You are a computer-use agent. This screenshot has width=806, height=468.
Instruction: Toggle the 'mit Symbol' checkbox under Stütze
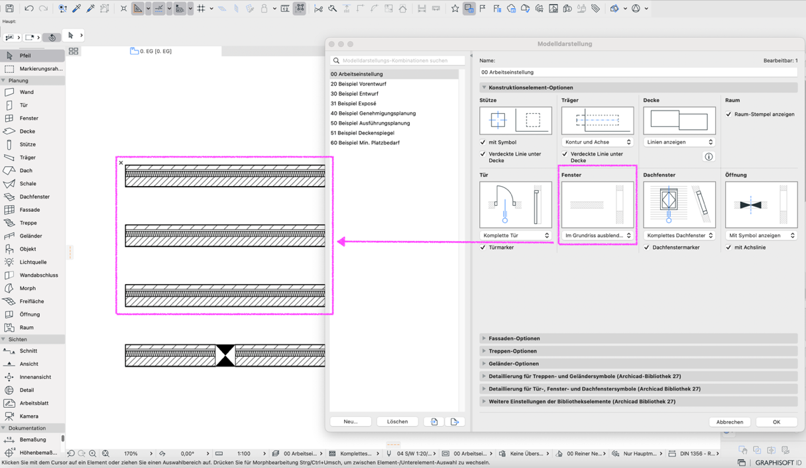click(x=483, y=142)
